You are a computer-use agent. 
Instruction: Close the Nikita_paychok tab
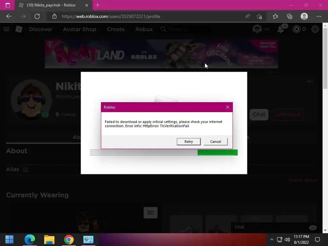coord(86,5)
